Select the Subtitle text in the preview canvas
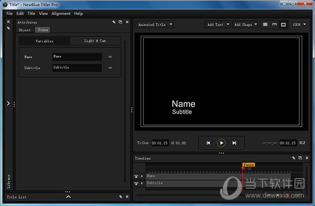Screen dimensions: 315x206 coord(182,112)
